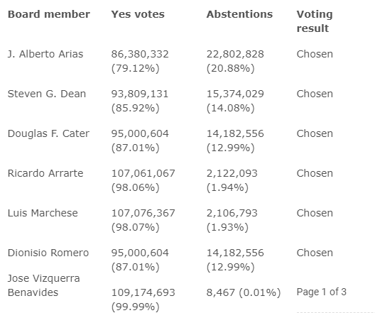Click the 8,467 (0.01%) abstentions cell

coord(244,292)
